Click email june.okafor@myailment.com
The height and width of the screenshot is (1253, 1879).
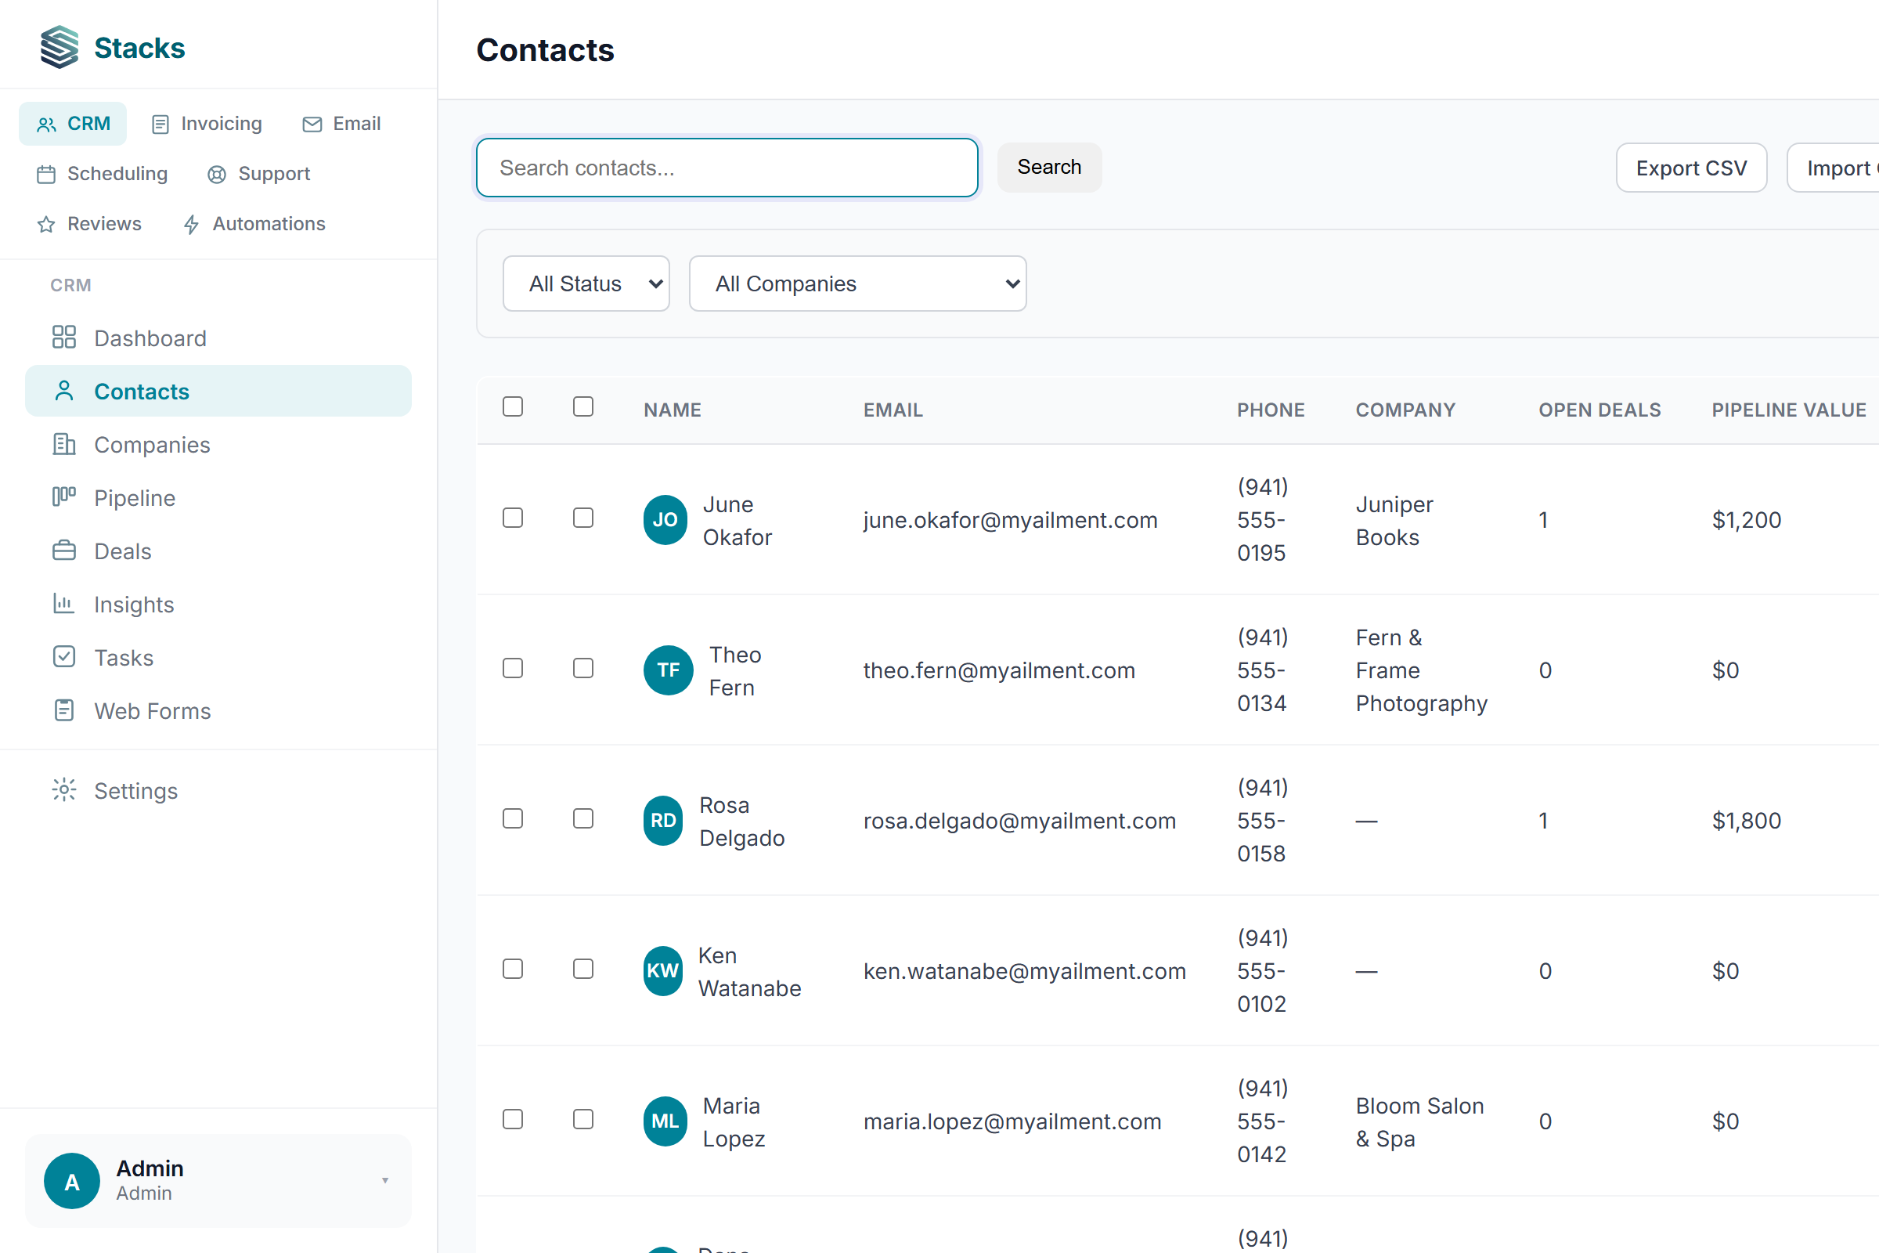click(1011, 520)
